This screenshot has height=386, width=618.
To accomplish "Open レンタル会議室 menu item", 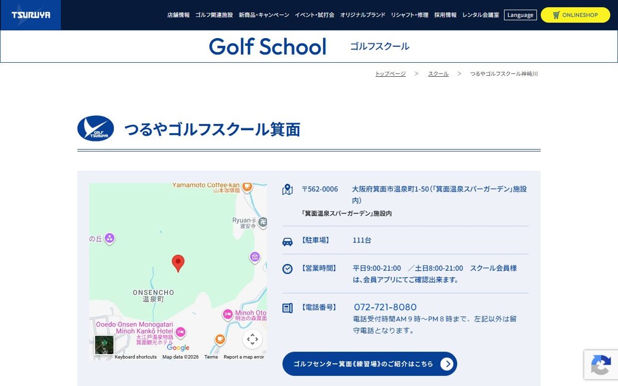I will (x=480, y=15).
